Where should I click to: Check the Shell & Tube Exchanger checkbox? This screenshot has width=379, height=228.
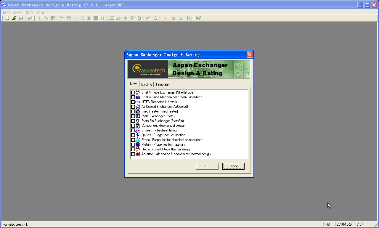(x=133, y=92)
